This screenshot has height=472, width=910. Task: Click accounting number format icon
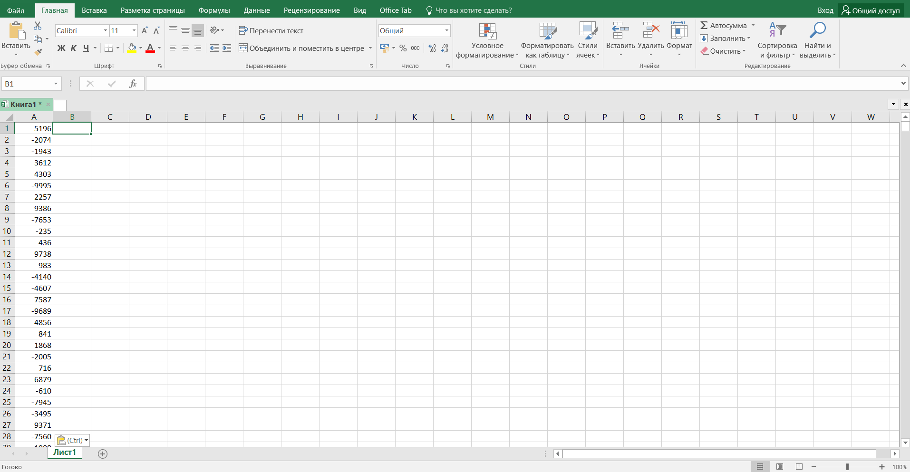385,48
